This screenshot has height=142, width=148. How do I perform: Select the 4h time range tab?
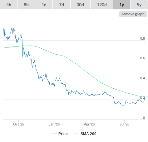point(9,5)
